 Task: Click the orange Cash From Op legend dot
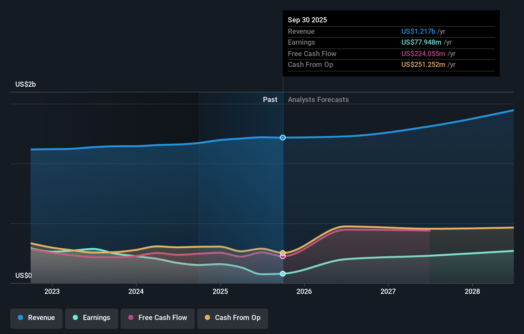[207, 318]
